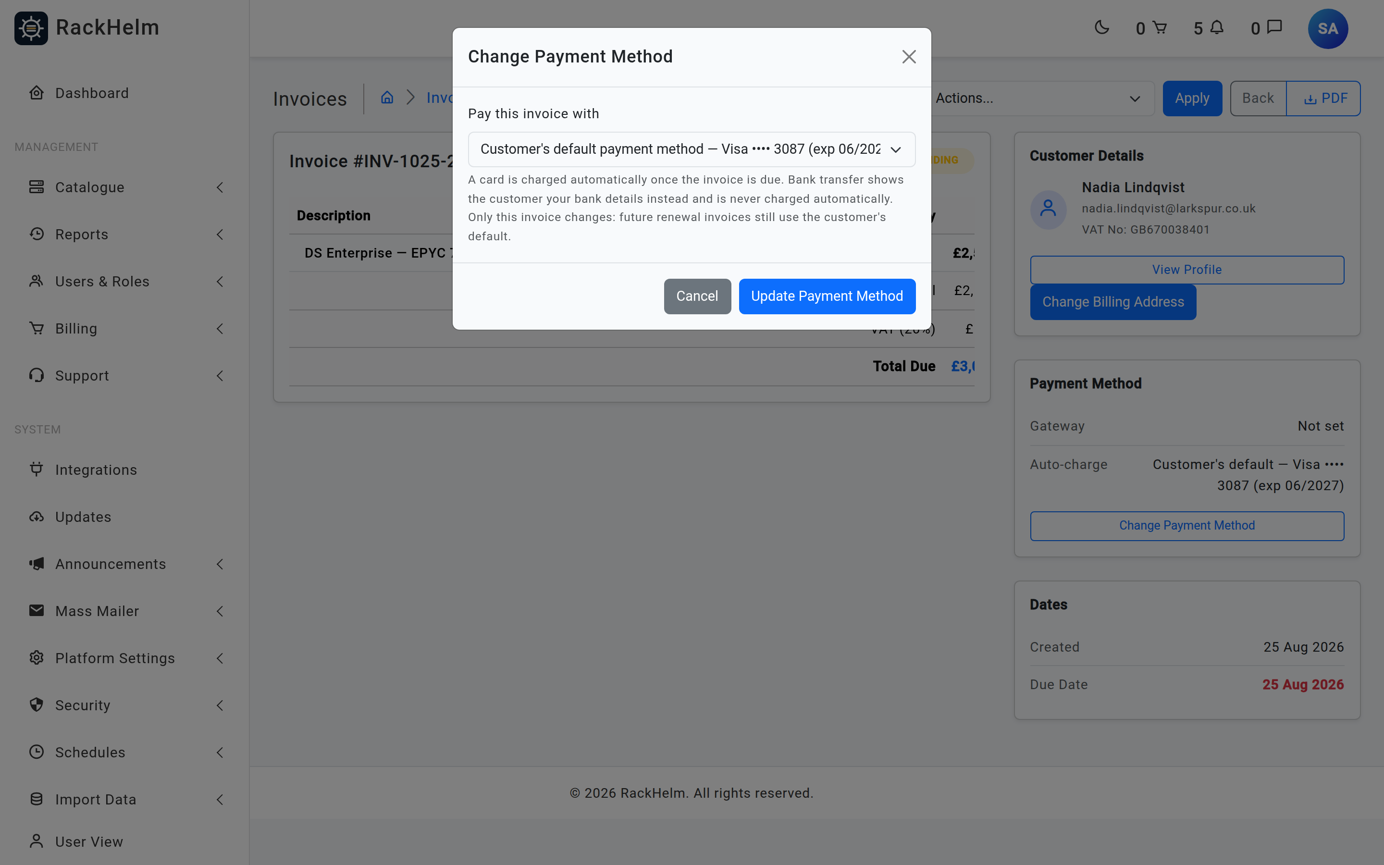
Task: Toggle dark mode moon icon
Action: (1101, 27)
